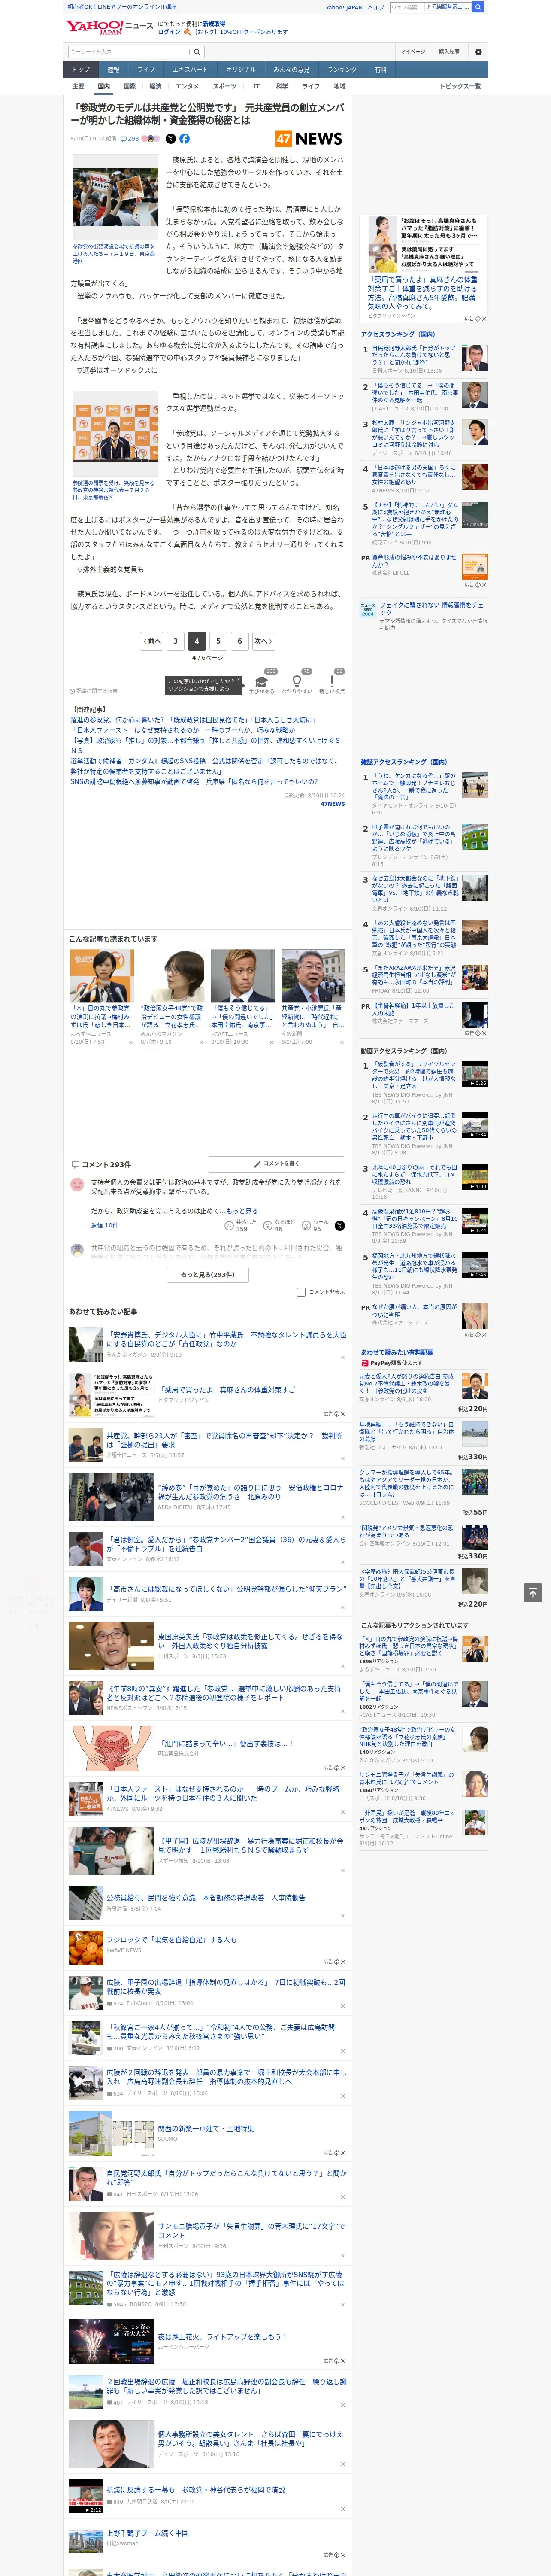Go to next page with 次へ
Image resolution: width=551 pixels, height=2576 pixels.
click(x=263, y=641)
